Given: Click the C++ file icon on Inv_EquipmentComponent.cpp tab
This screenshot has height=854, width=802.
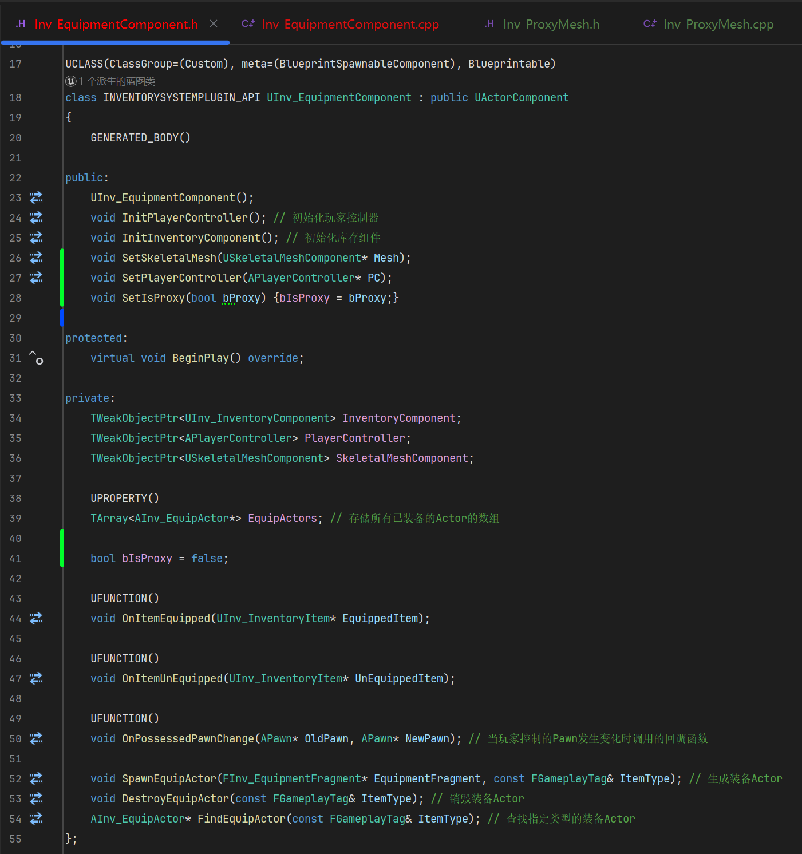Looking at the screenshot, I should pos(248,23).
